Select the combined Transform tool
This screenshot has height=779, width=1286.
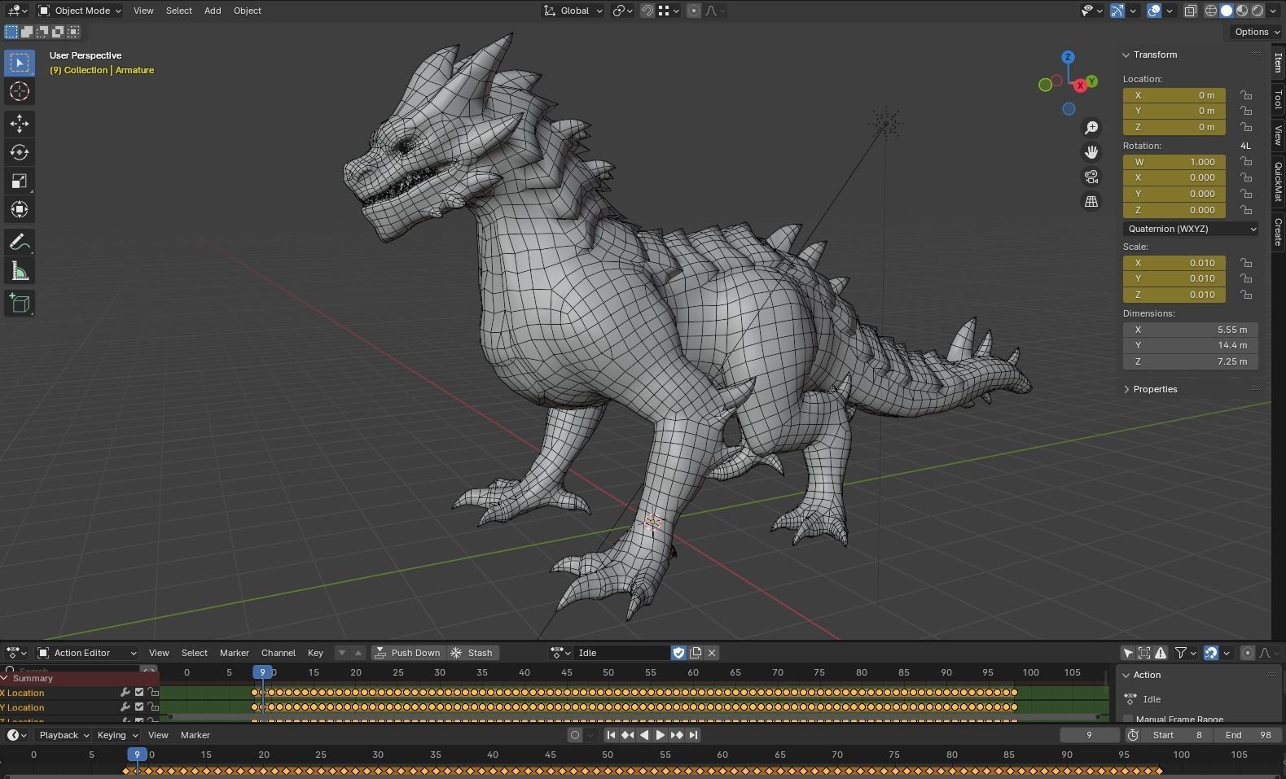click(x=20, y=209)
